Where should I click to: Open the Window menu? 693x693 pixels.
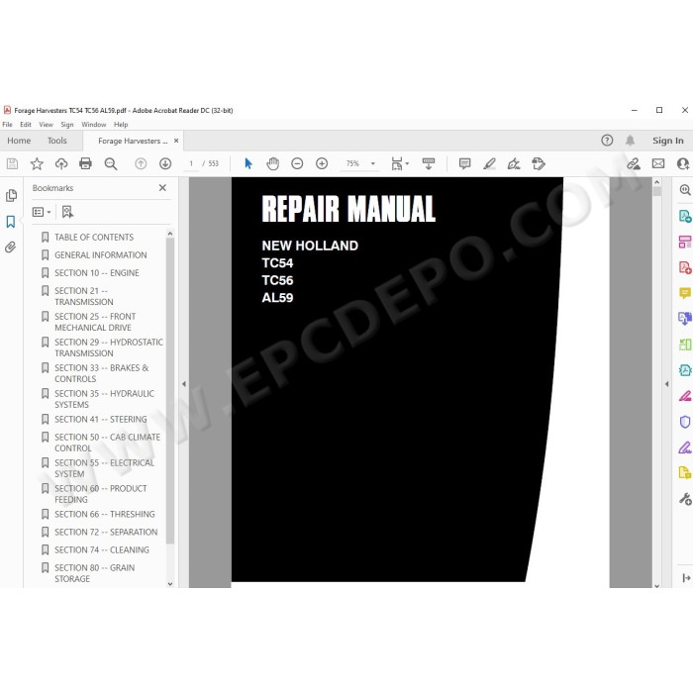94,125
